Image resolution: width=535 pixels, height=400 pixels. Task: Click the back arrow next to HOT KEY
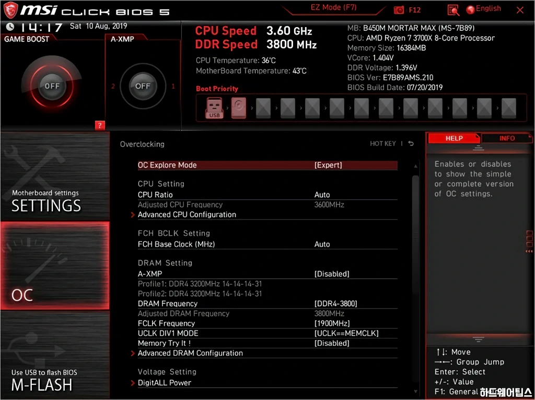pyautogui.click(x=411, y=143)
